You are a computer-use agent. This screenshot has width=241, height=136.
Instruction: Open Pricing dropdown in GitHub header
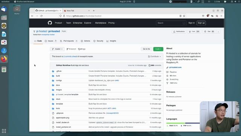[x=112, y=23]
